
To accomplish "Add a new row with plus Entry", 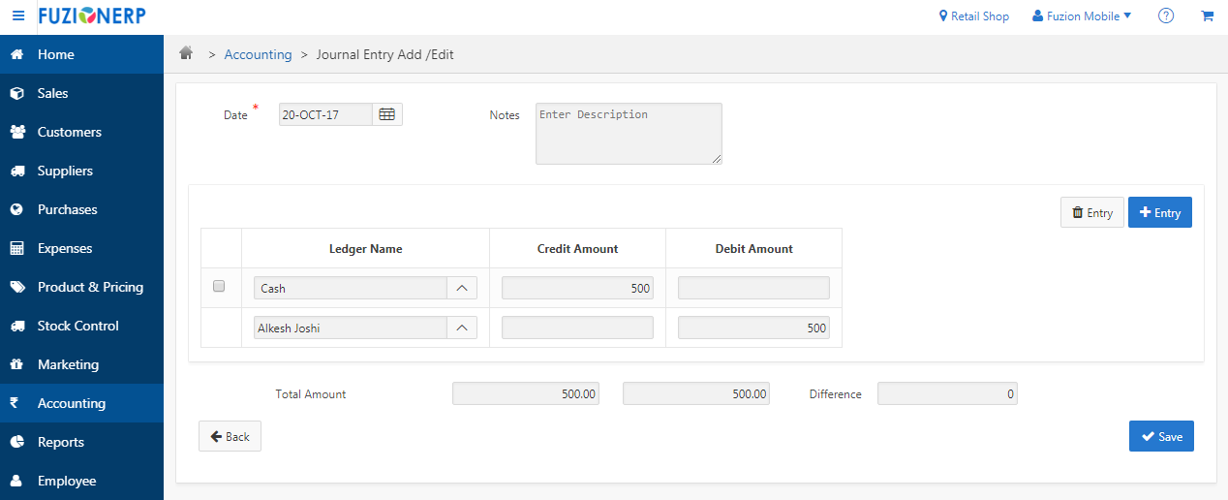I will click(1159, 212).
